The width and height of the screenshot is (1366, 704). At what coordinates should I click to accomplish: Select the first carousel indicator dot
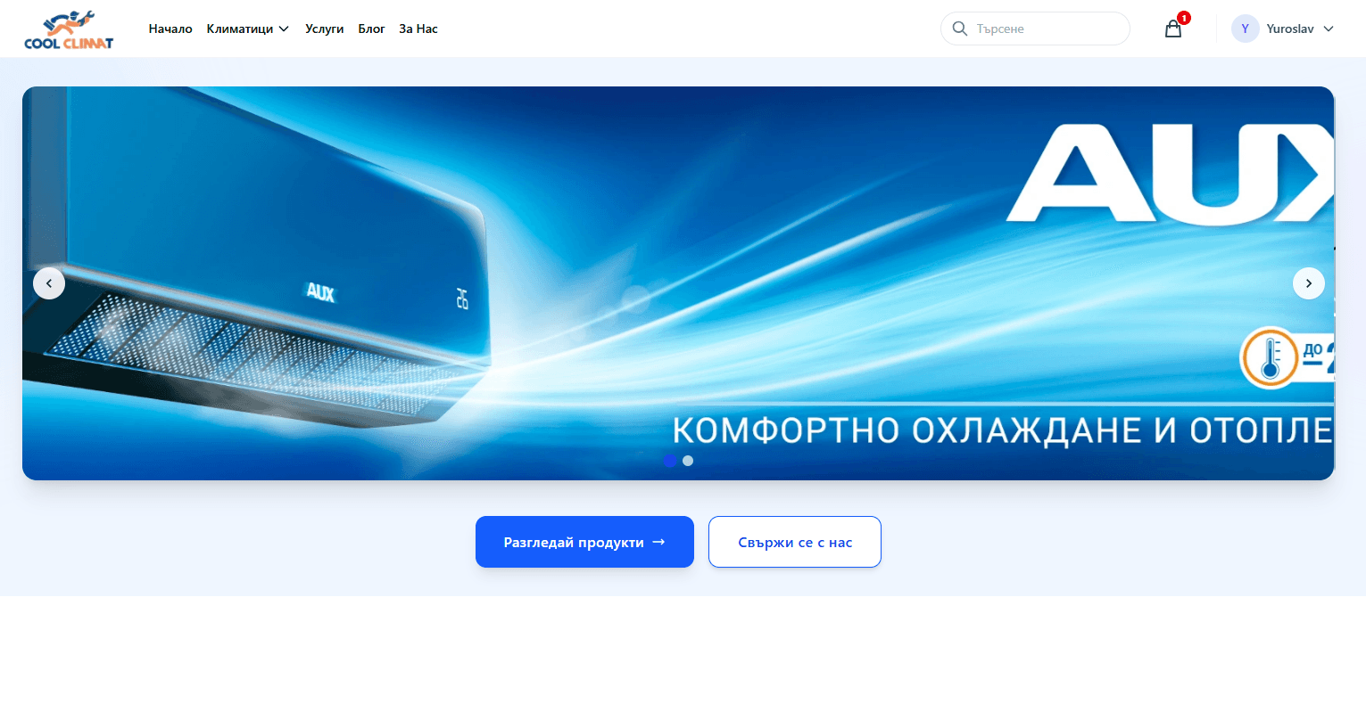pyautogui.click(x=669, y=461)
